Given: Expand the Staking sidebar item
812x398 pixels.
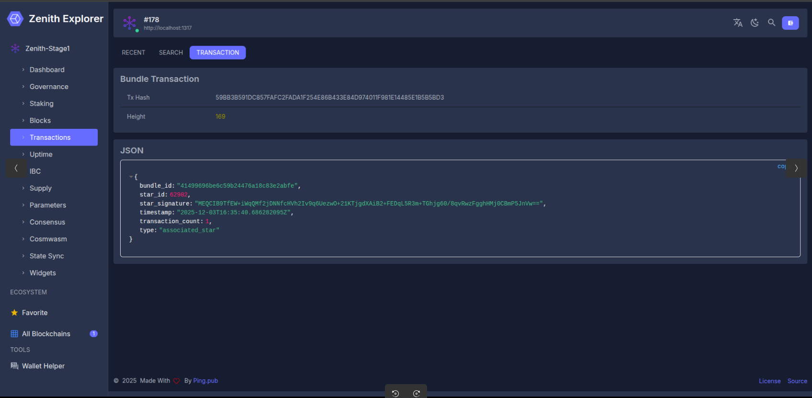Looking at the screenshot, I should click(42, 103).
